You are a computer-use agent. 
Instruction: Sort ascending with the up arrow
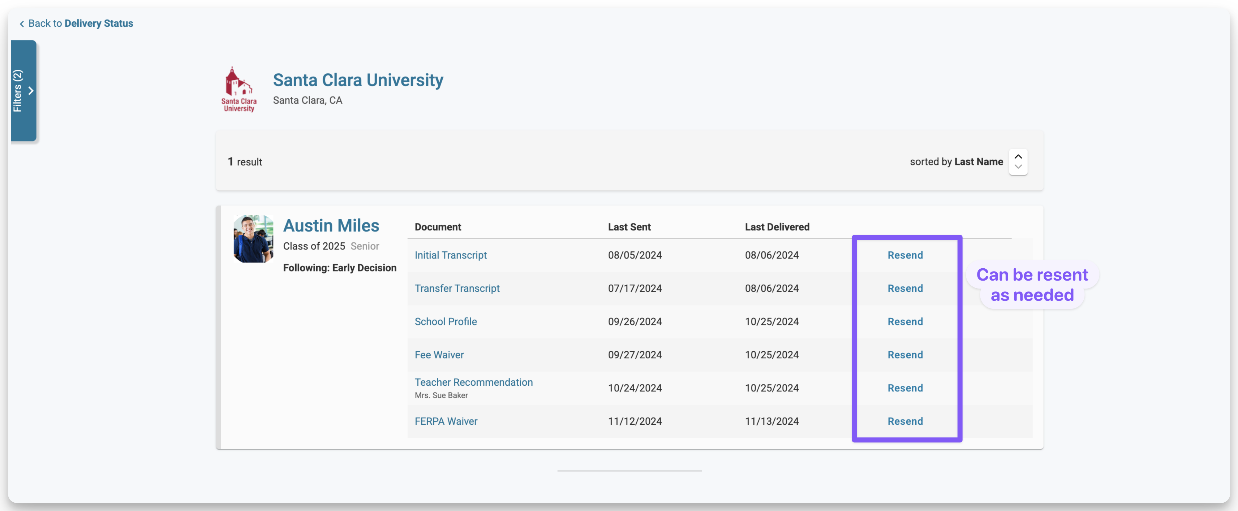(x=1018, y=157)
